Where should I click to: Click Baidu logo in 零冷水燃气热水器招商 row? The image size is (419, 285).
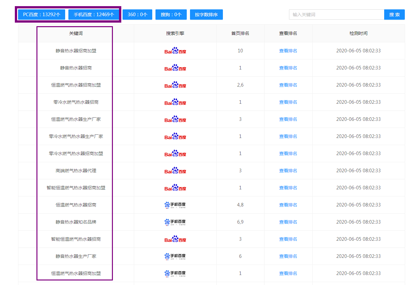click(175, 102)
